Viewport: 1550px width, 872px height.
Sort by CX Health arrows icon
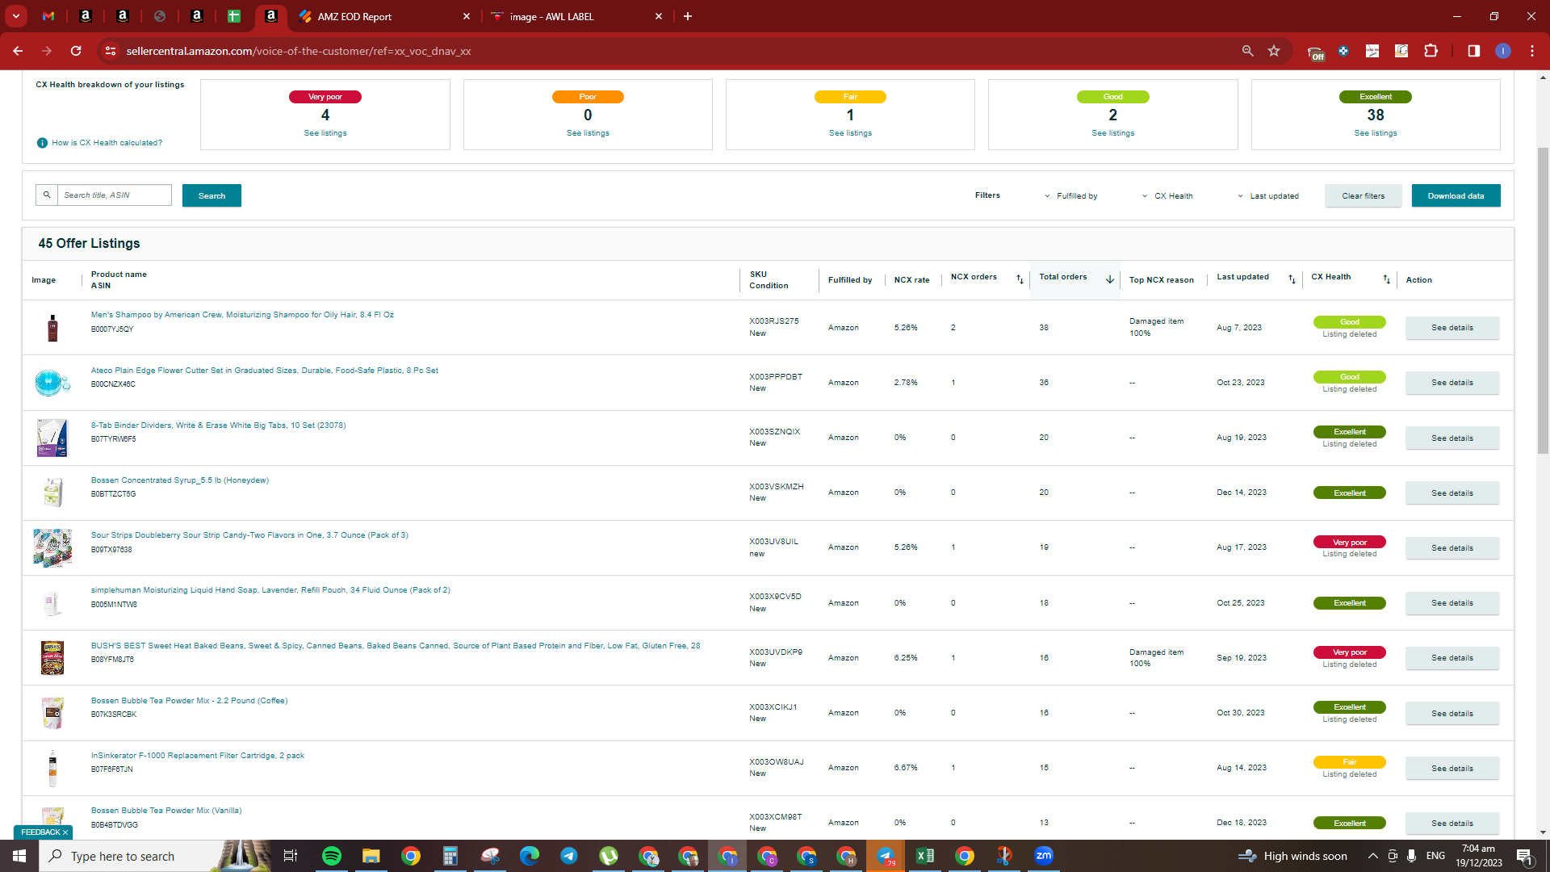(1387, 279)
